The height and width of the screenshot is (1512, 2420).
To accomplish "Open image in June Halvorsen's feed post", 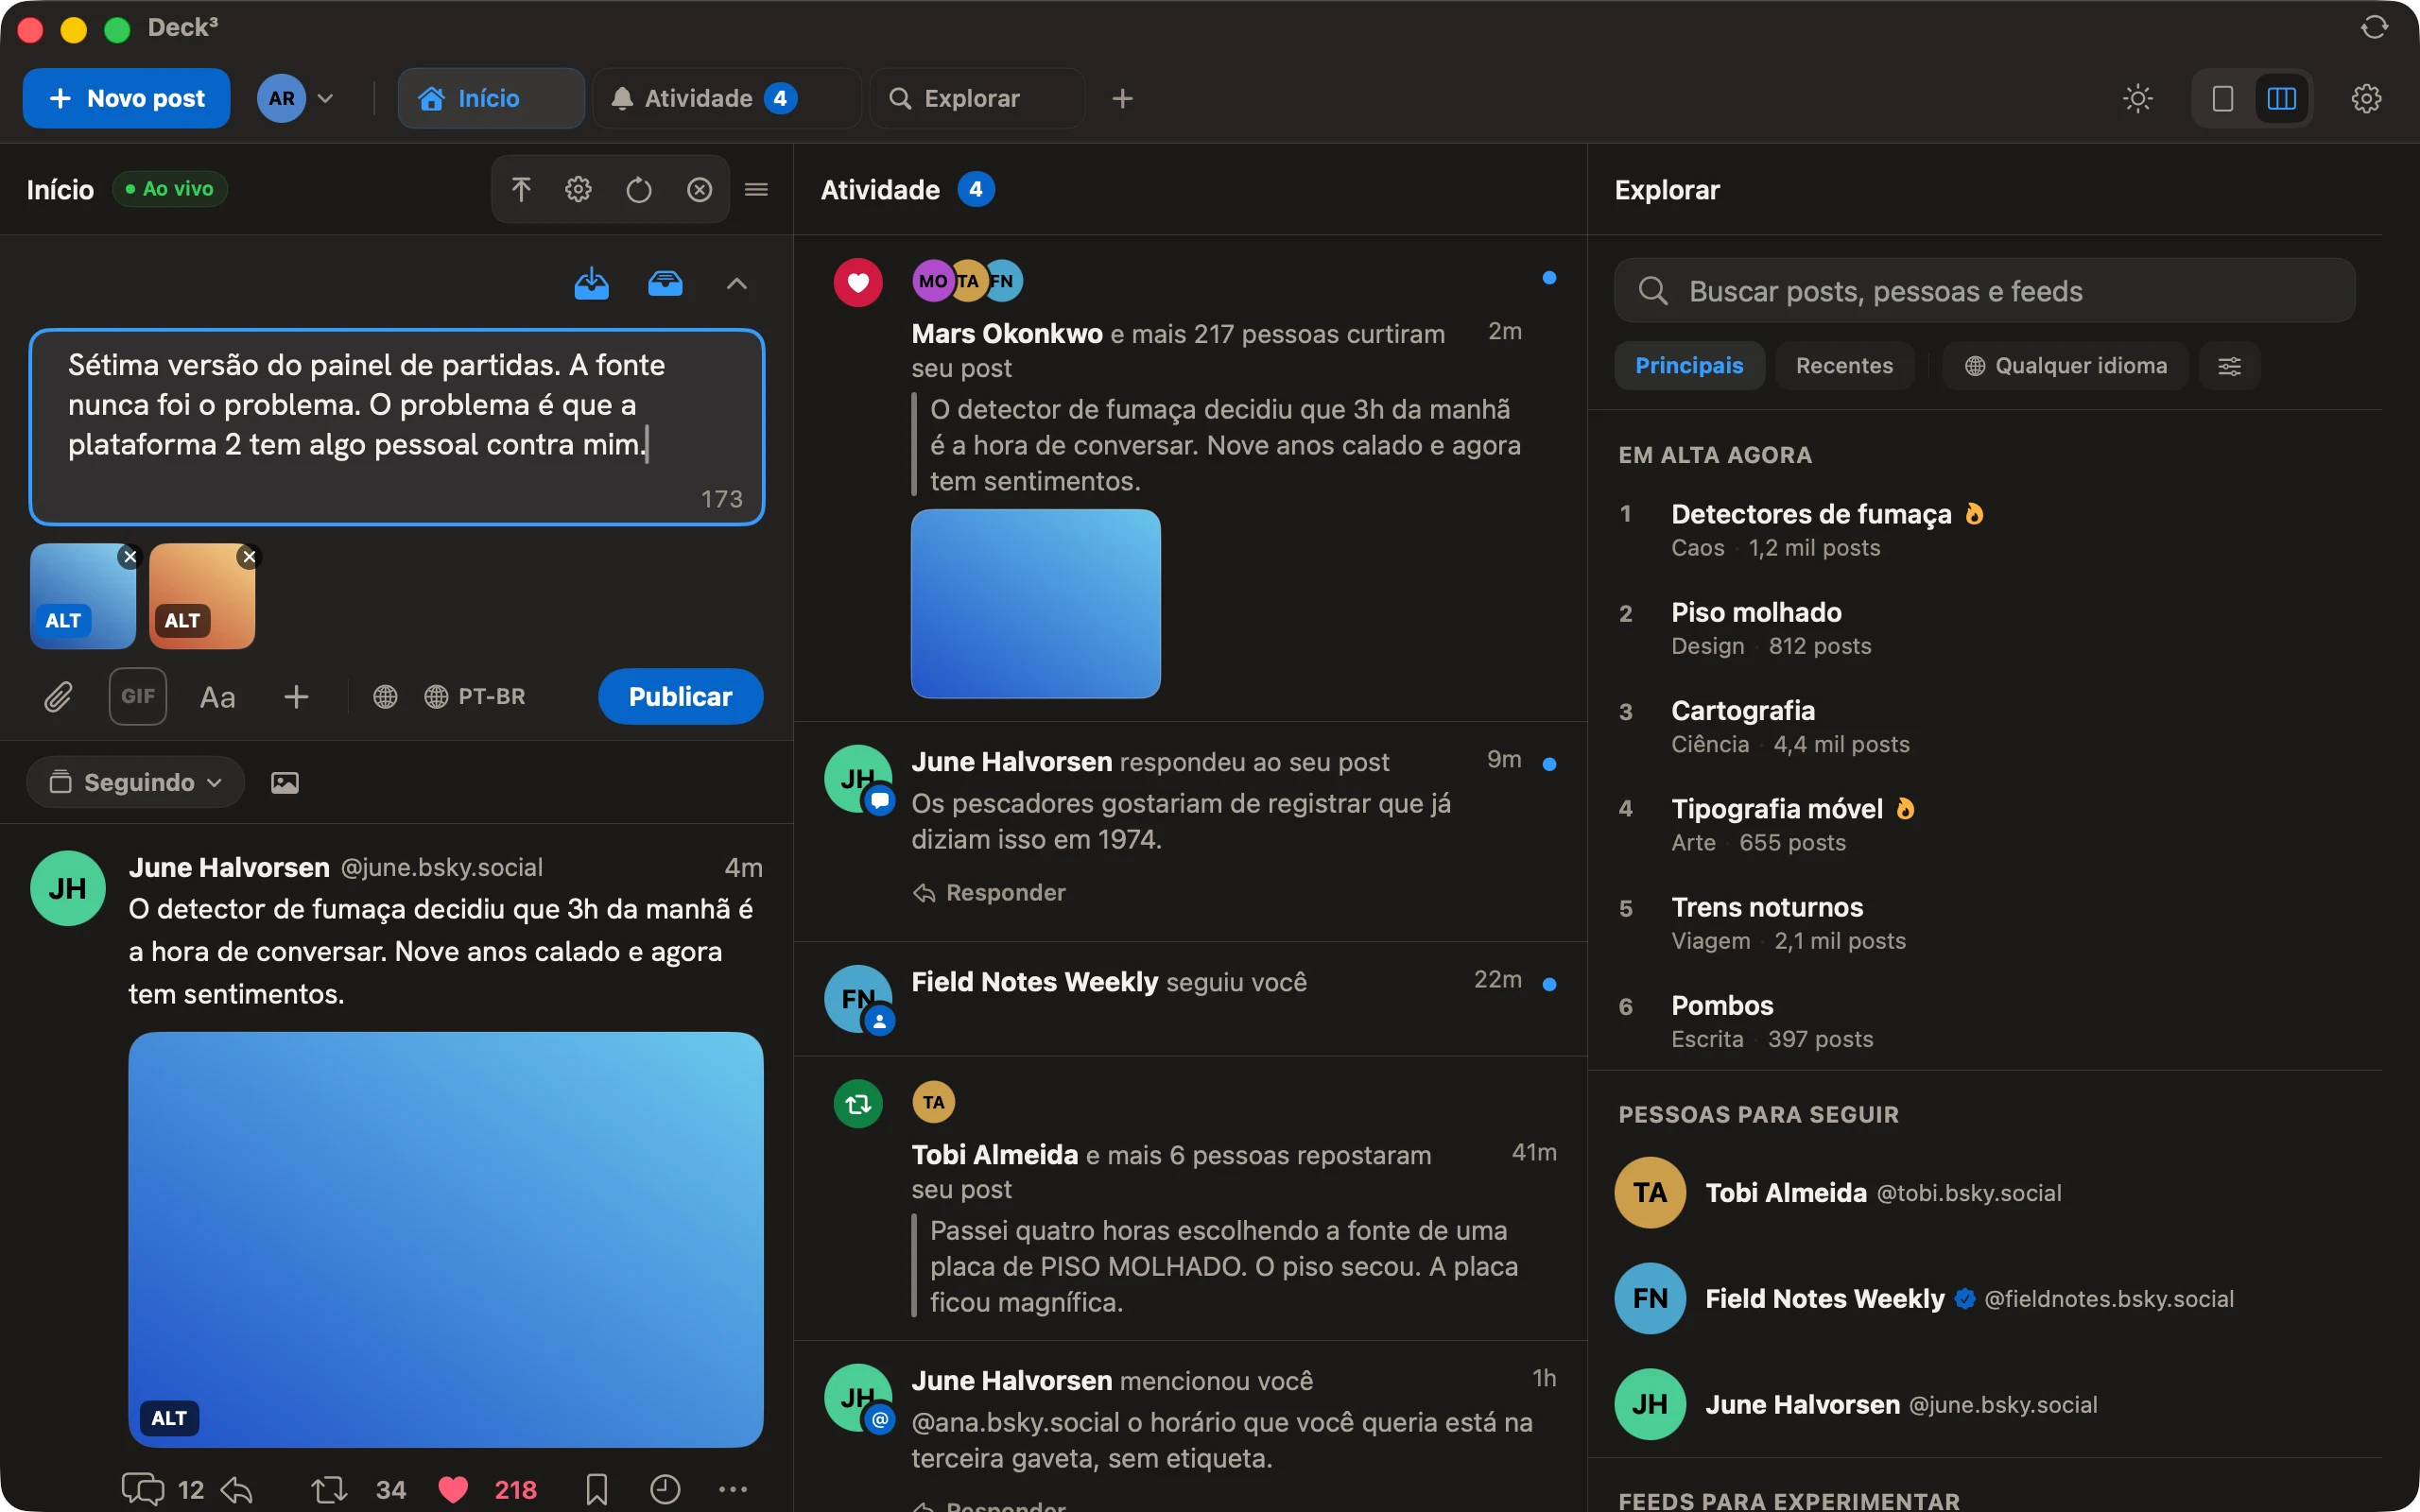I will pos(446,1239).
